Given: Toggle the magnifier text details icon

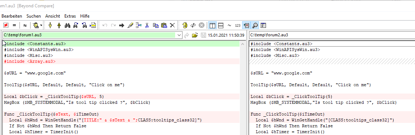Looking at the screenshot, I should pos(255,25).
